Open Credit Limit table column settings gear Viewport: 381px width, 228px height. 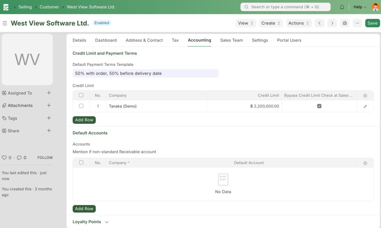coord(365,96)
